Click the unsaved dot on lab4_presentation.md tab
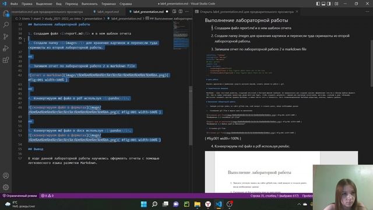Image resolution: width=373 pixels, height=210 pixels. [167, 12]
